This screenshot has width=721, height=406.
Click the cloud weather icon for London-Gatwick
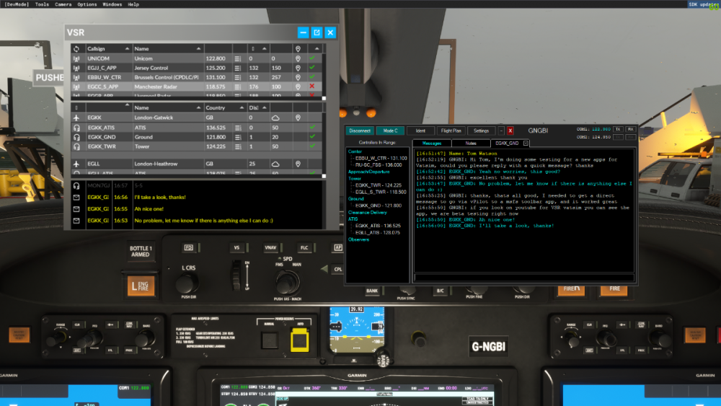pyautogui.click(x=275, y=118)
